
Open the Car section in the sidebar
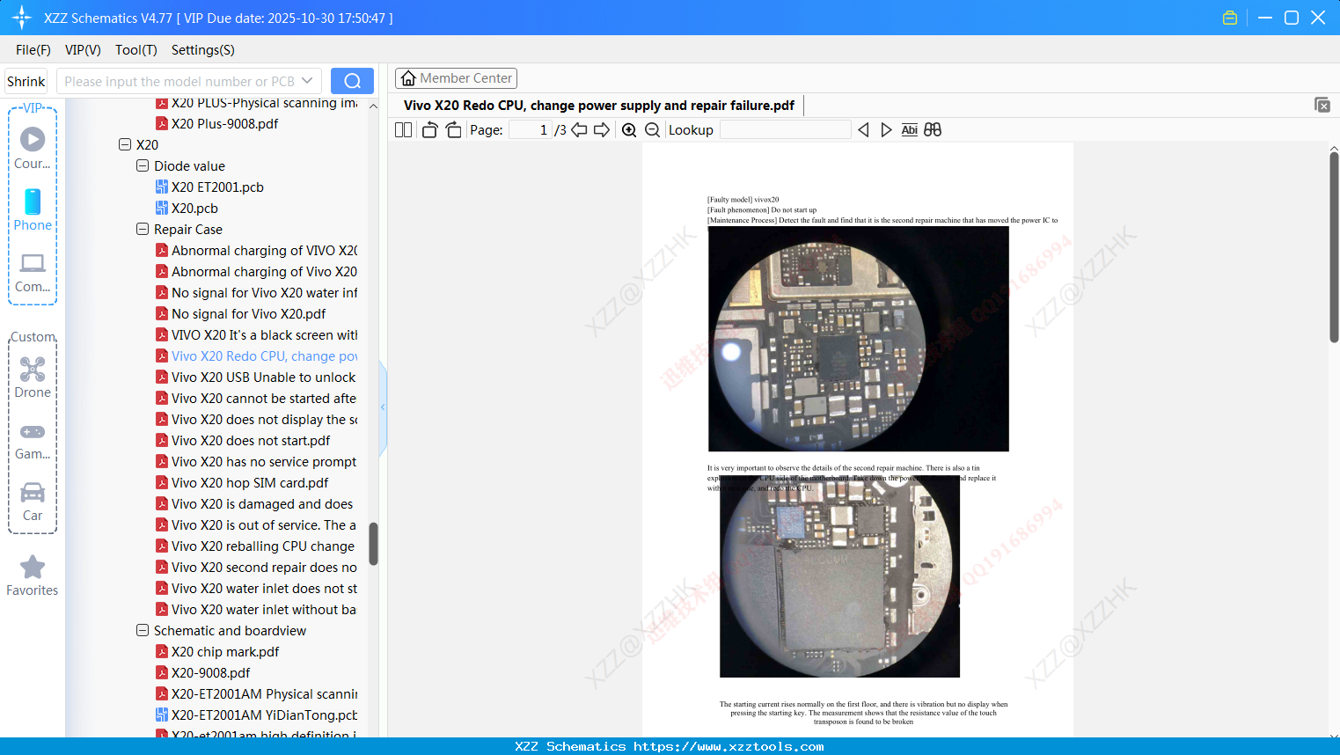pos(32,495)
